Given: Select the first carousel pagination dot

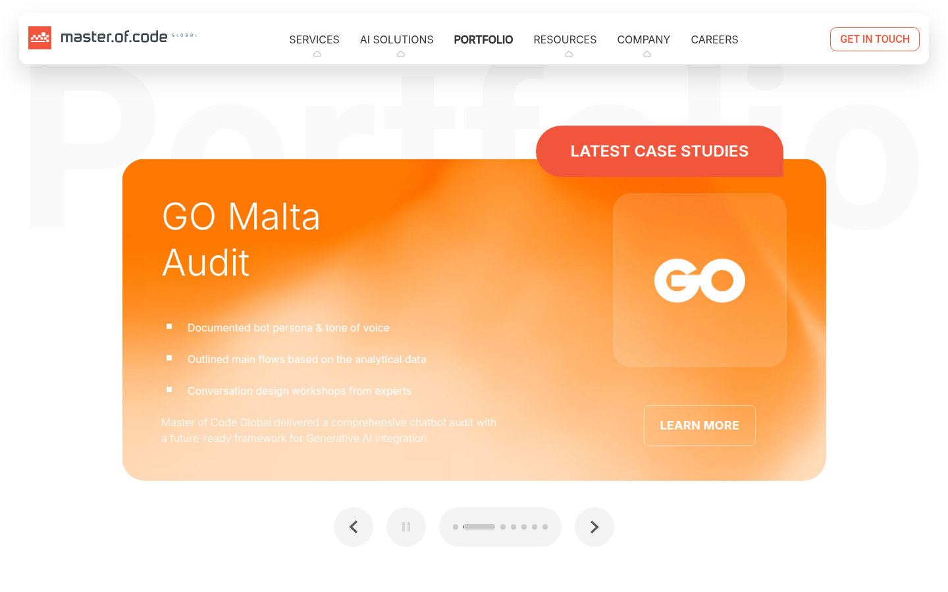Looking at the screenshot, I should [456, 527].
